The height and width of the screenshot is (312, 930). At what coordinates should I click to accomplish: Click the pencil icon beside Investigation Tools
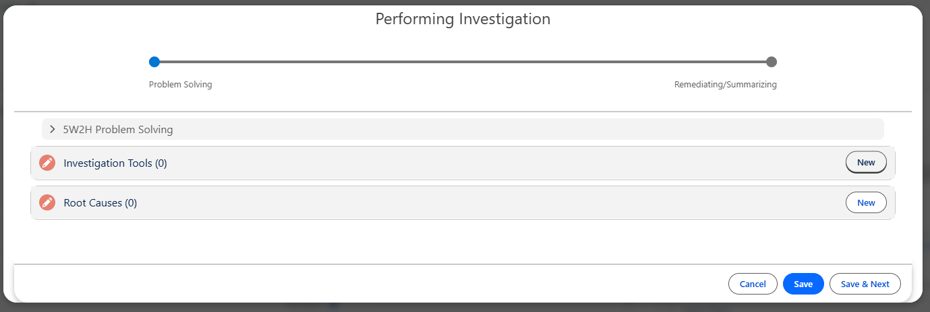(47, 163)
